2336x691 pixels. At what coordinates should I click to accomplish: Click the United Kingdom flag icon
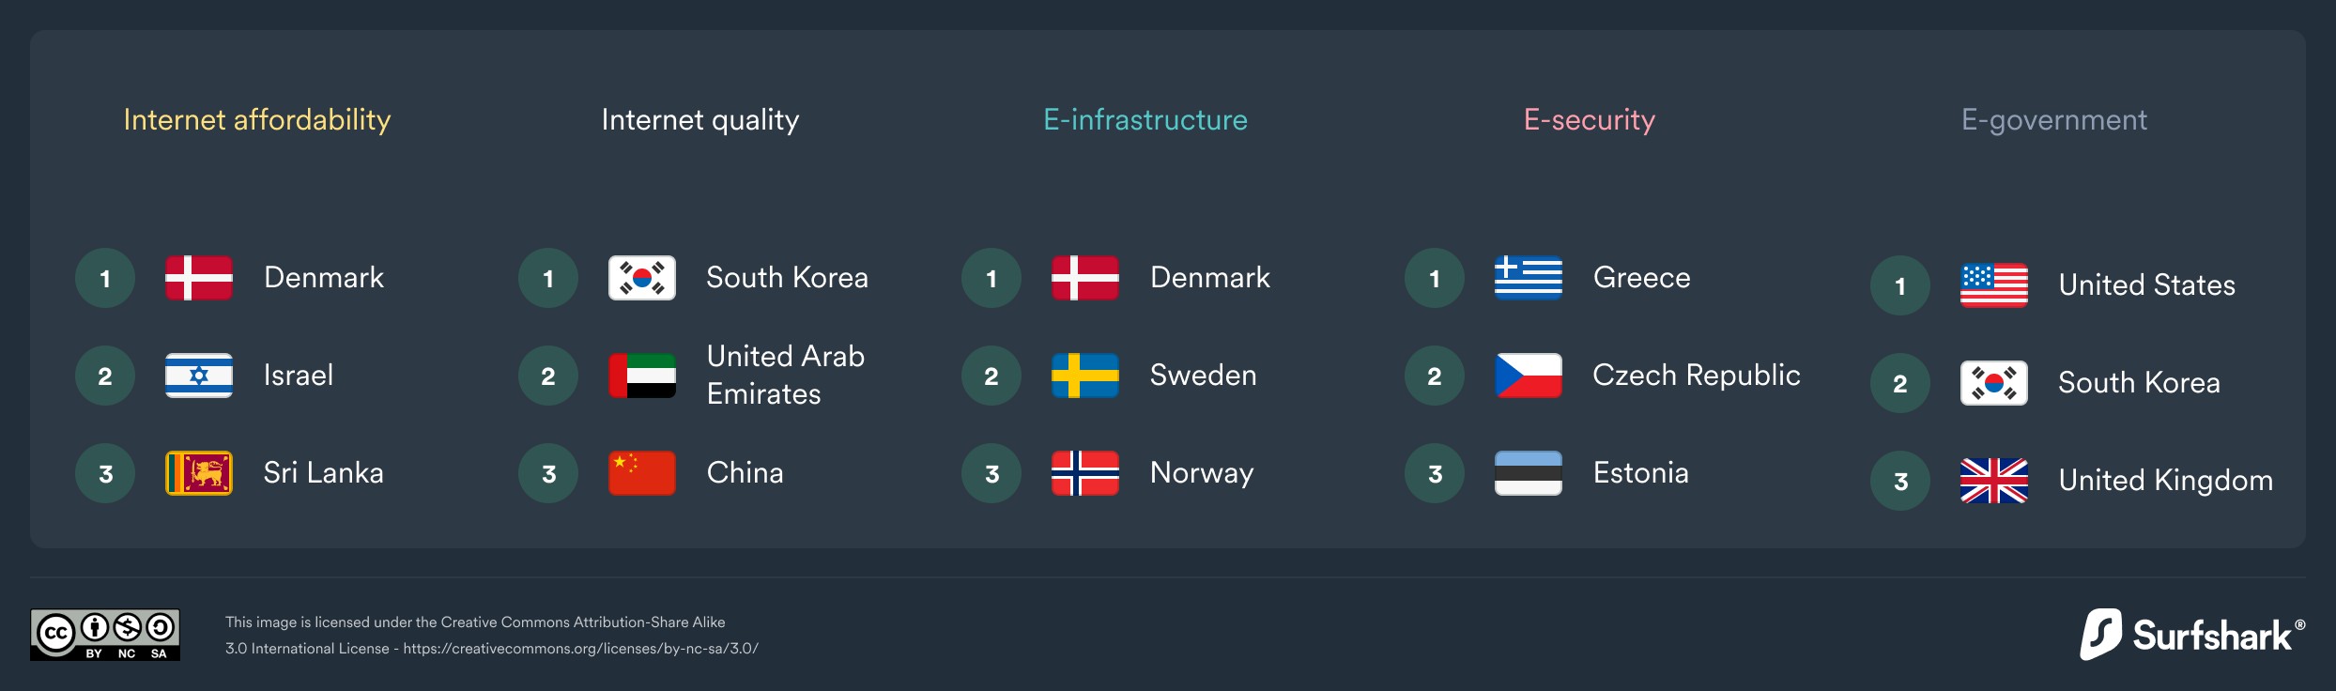tap(1994, 481)
